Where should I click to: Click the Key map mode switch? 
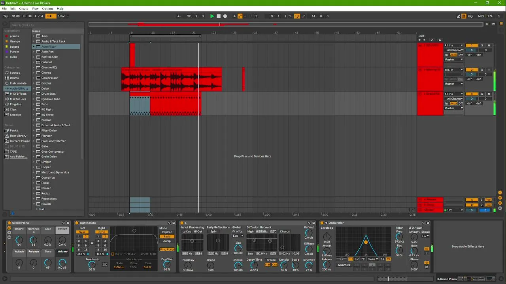(x=470, y=16)
